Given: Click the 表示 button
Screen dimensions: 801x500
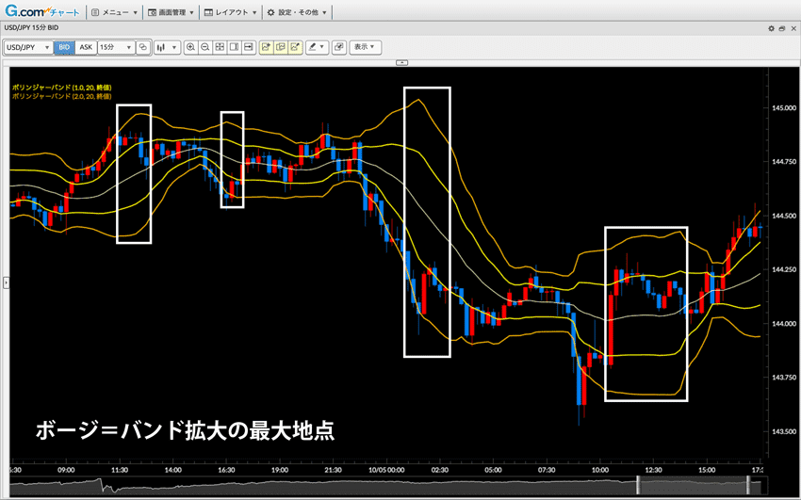Looking at the screenshot, I should pyautogui.click(x=365, y=46).
